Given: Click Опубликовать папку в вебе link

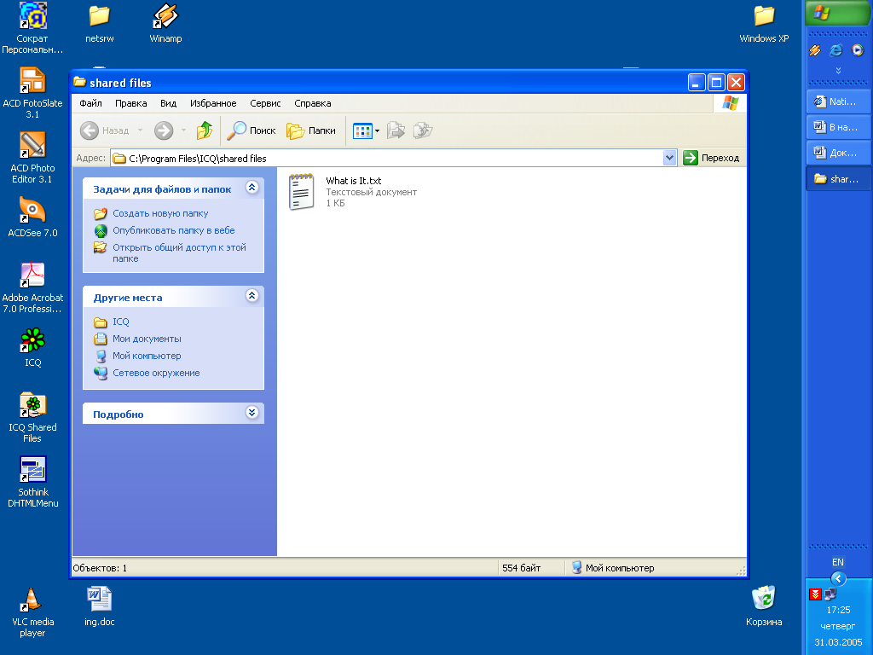Looking at the screenshot, I should pyautogui.click(x=174, y=230).
